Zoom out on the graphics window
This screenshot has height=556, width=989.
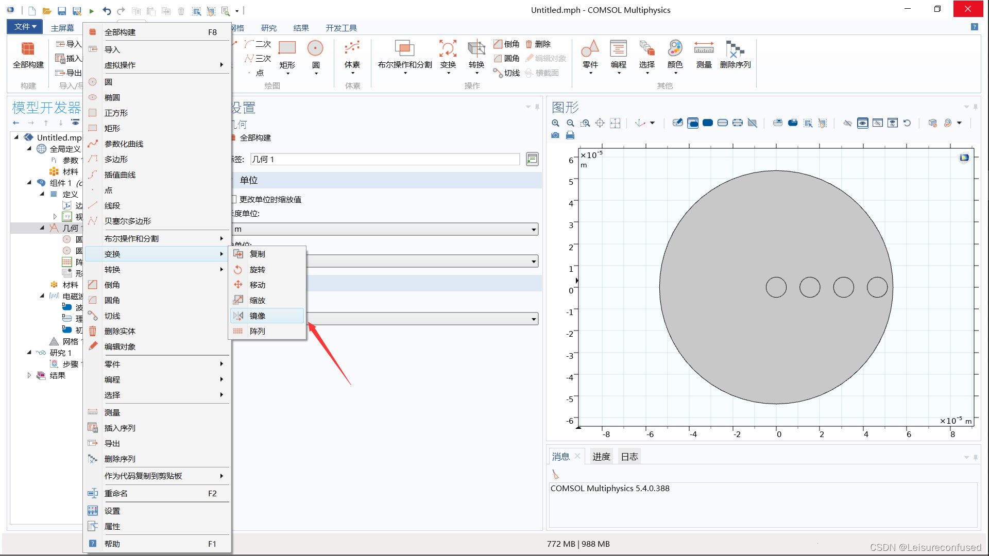coord(570,123)
